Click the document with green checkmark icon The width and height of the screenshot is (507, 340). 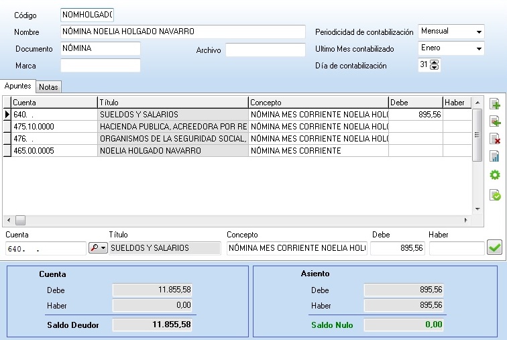(495, 195)
